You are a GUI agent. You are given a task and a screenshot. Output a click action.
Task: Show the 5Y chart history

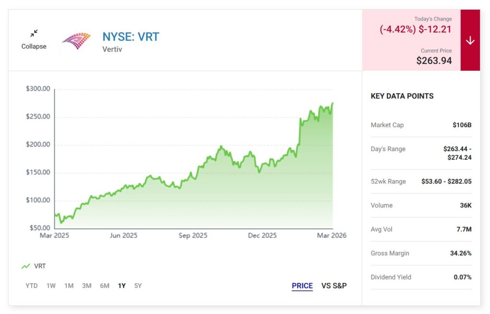(x=138, y=286)
